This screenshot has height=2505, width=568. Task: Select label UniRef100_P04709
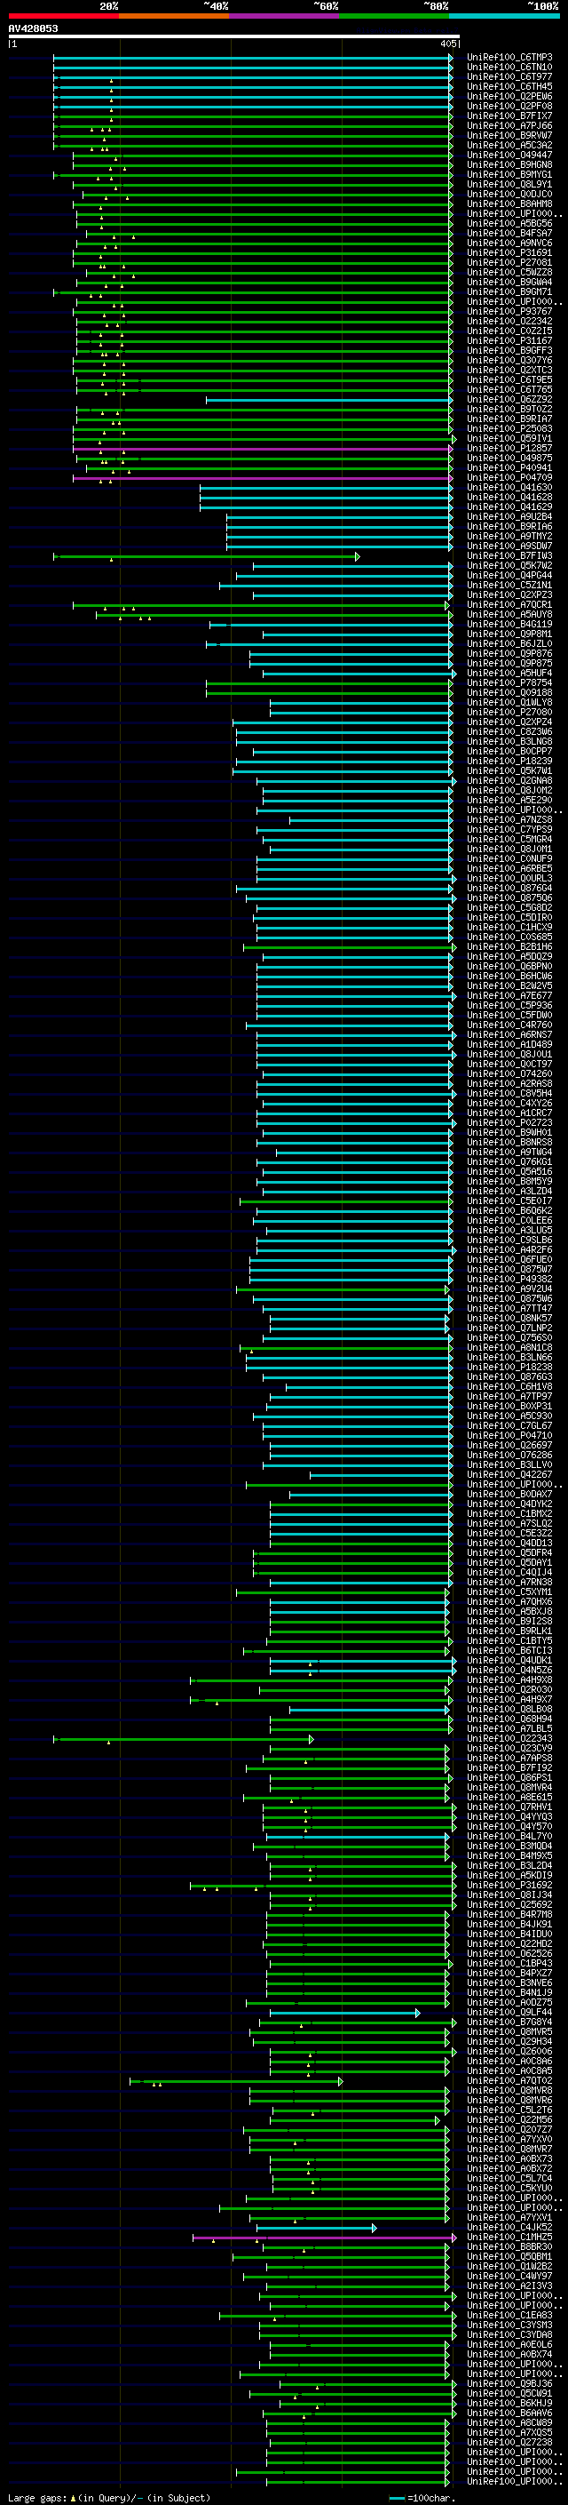tap(509, 477)
